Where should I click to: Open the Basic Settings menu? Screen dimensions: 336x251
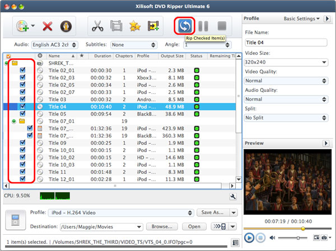302,18
